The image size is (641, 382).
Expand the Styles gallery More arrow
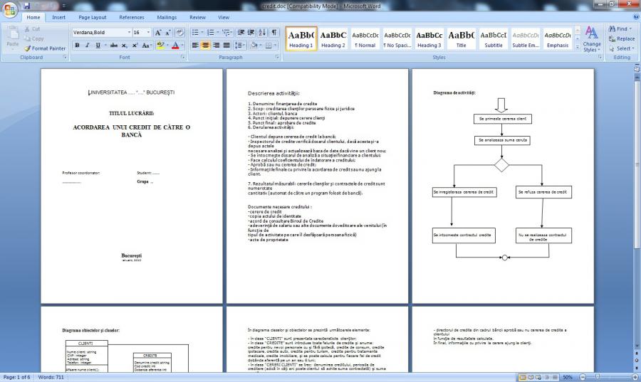coord(577,48)
